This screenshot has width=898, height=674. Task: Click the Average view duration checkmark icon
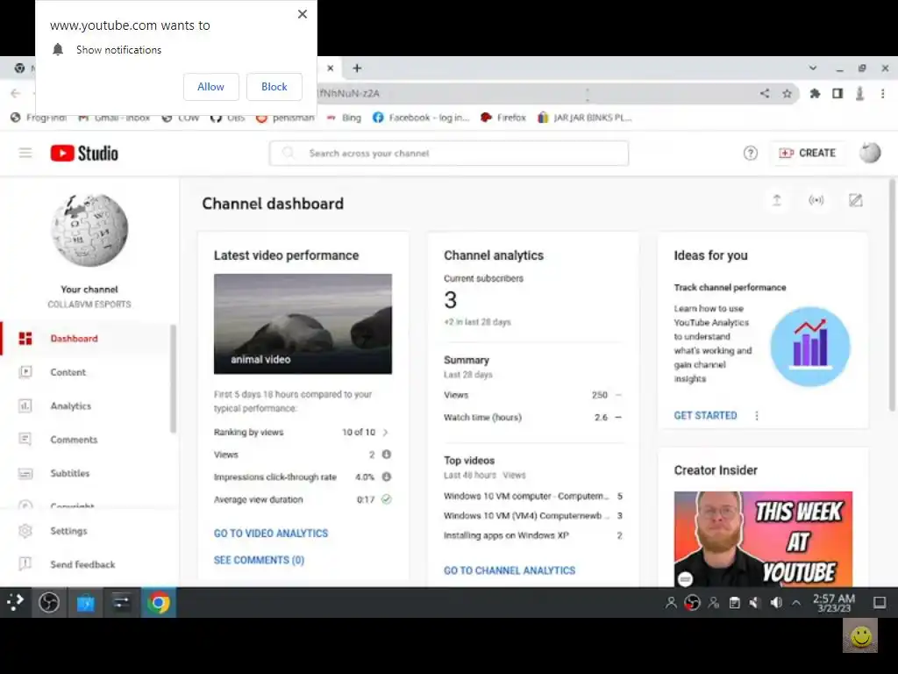387,499
